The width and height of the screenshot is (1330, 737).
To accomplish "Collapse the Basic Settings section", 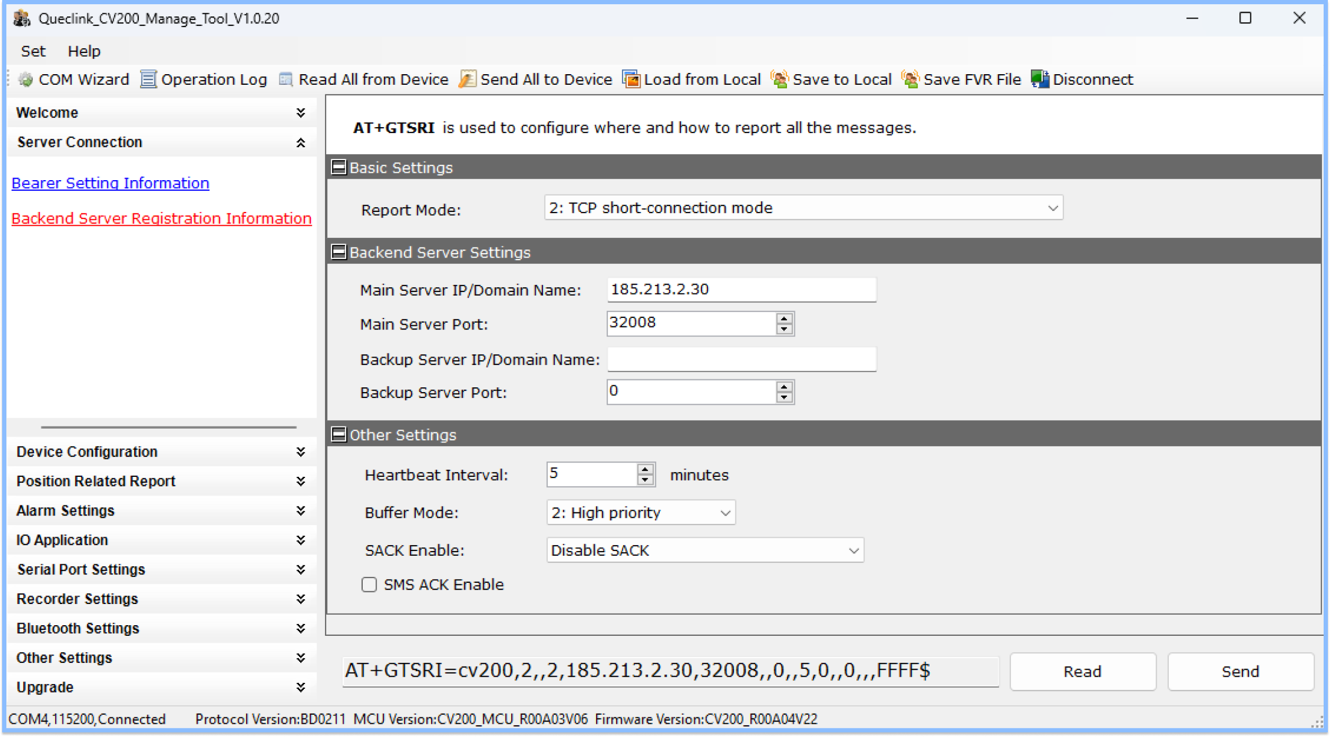I will pyautogui.click(x=338, y=167).
